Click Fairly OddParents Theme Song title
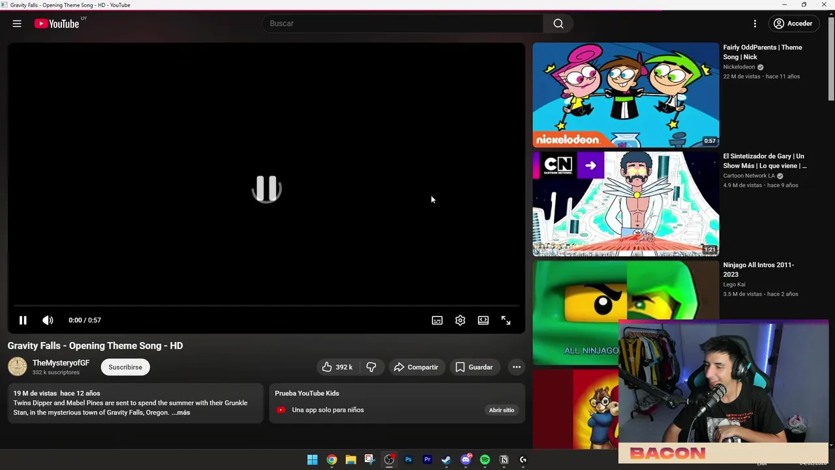The height and width of the screenshot is (470, 835). (762, 52)
